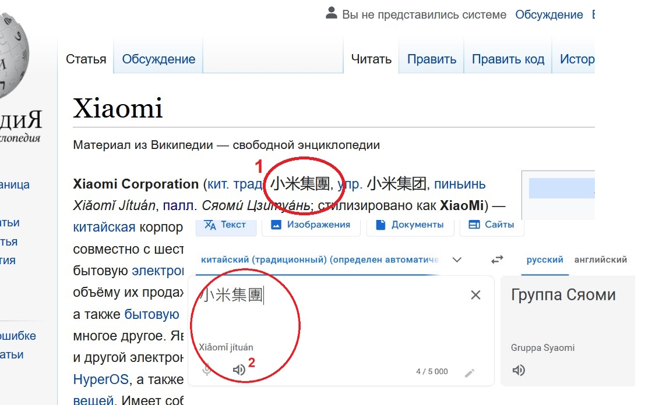
Task: Select the Читать tab
Action: (x=371, y=59)
